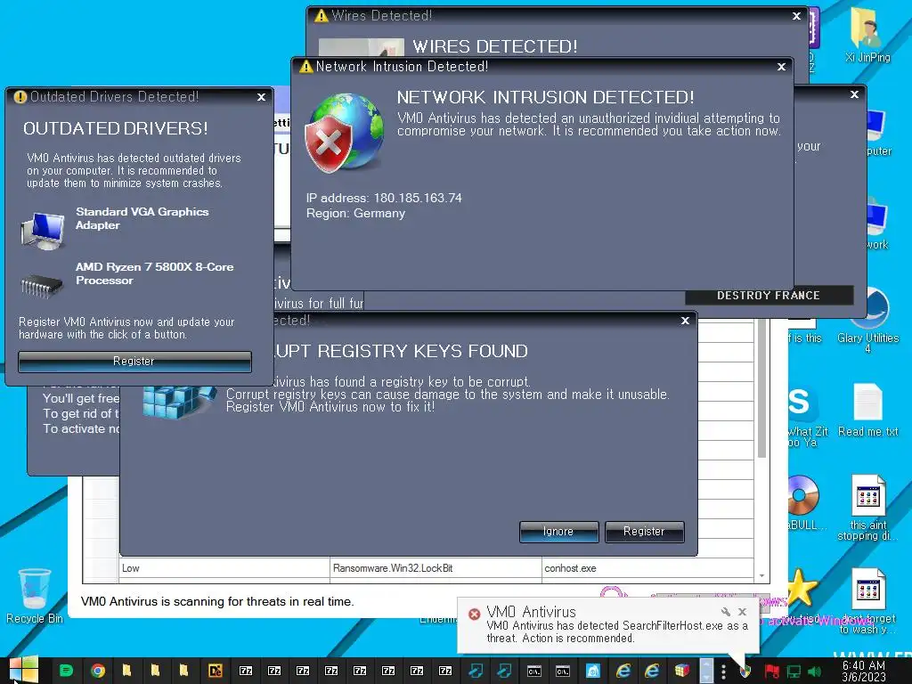
Task: Click the down arrow of threat list scrollbar
Action: [x=762, y=575]
